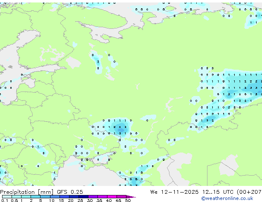
Task: Pick the 5–10 mm legend swatch
Action: [x=45, y=197]
